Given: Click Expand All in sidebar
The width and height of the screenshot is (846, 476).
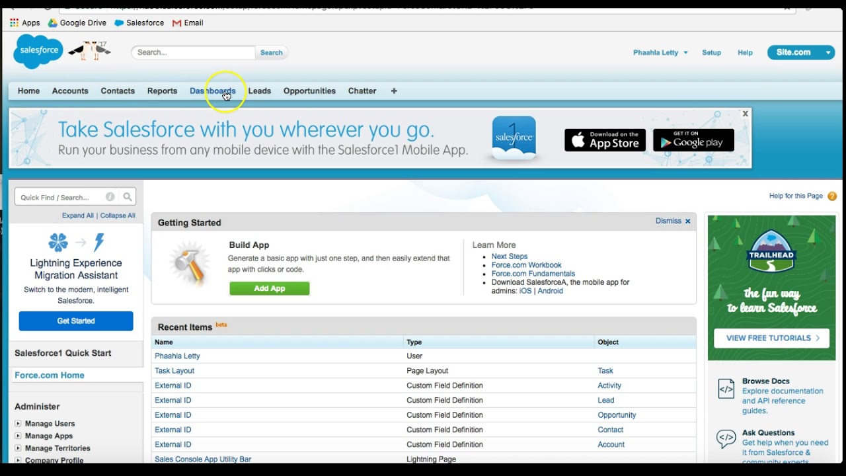Looking at the screenshot, I should (x=78, y=216).
